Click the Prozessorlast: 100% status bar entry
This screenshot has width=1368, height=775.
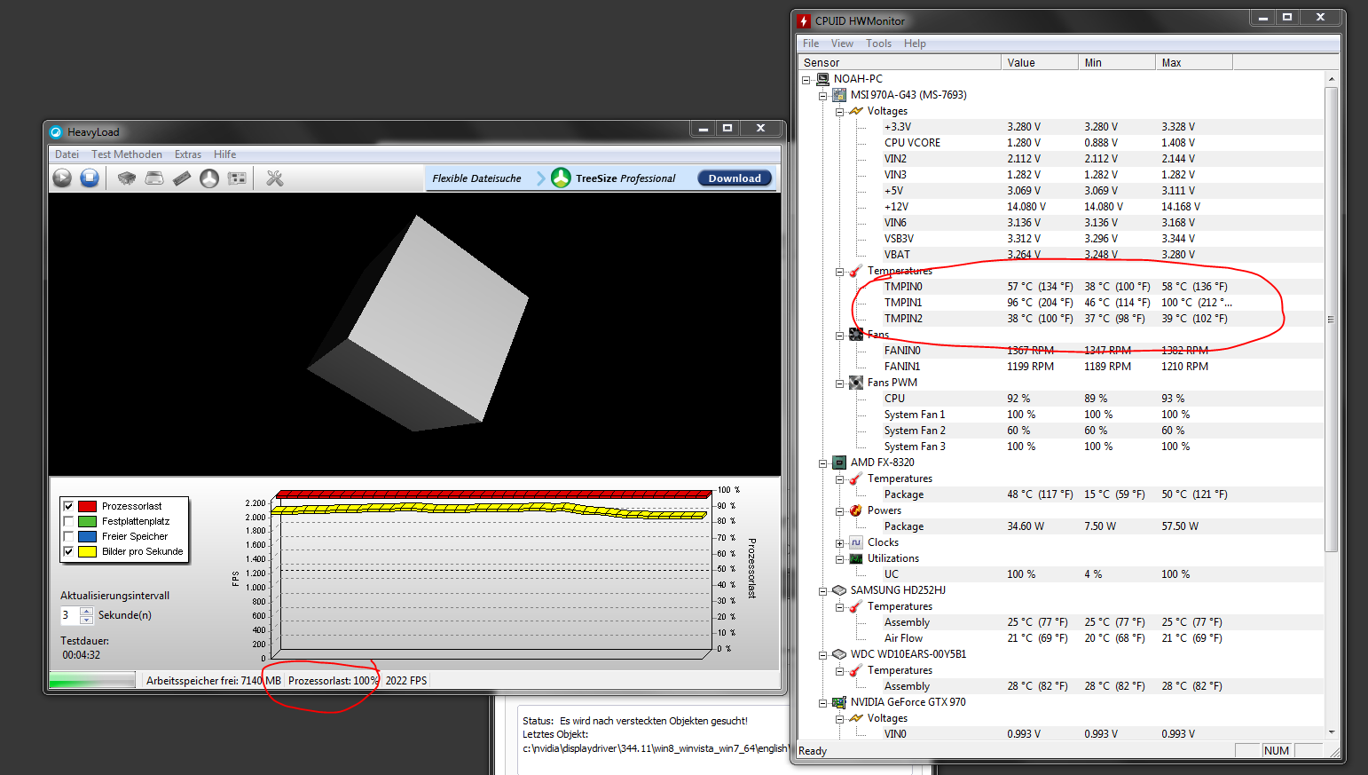click(333, 681)
